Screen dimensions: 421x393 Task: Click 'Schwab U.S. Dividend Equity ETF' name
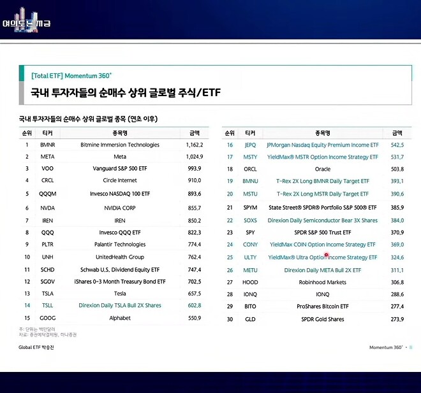pos(120,269)
